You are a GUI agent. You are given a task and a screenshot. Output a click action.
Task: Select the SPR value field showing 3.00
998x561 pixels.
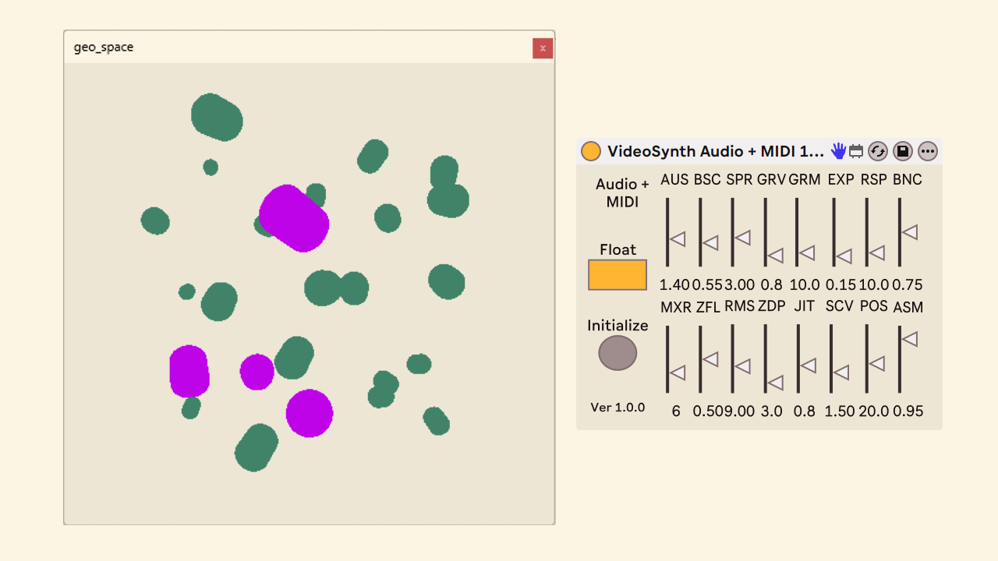pyautogui.click(x=739, y=284)
